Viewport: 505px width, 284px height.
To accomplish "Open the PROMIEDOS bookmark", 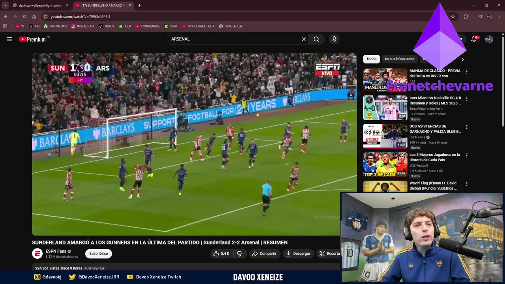I will pos(55,26).
